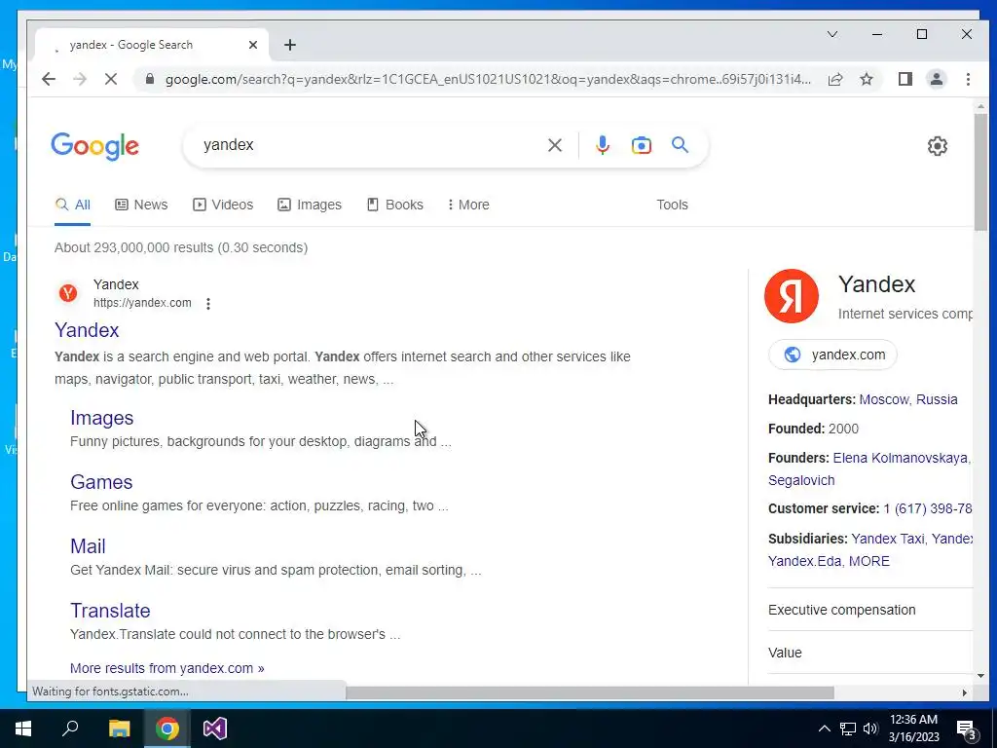Open the Tools search filter
Screen dimensions: 997x748
(x=672, y=205)
